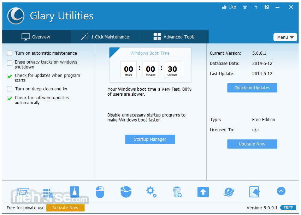Screen dimensions: 301x215
Task: Uncheck Check for updates when program starts
Action: pos(10,76)
